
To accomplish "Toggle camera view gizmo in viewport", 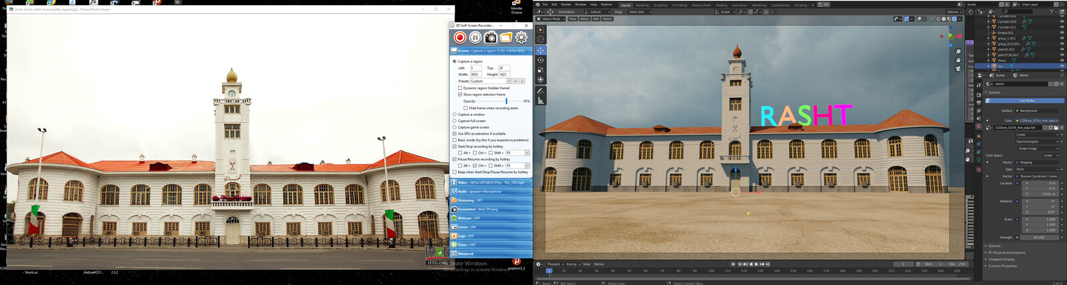I will point(958,68).
